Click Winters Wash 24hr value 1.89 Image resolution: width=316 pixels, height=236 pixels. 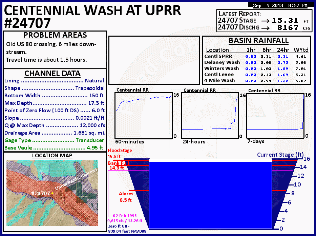click(283, 69)
